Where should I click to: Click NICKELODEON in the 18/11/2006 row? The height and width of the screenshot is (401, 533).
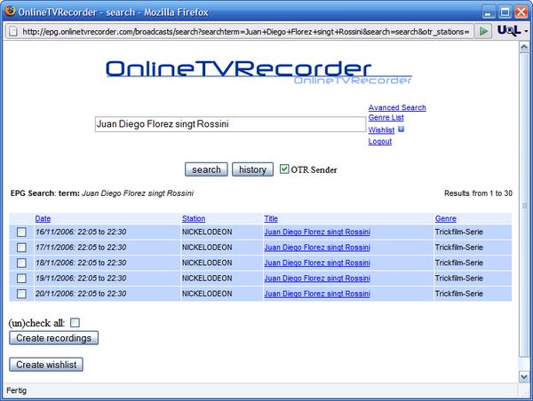click(207, 263)
